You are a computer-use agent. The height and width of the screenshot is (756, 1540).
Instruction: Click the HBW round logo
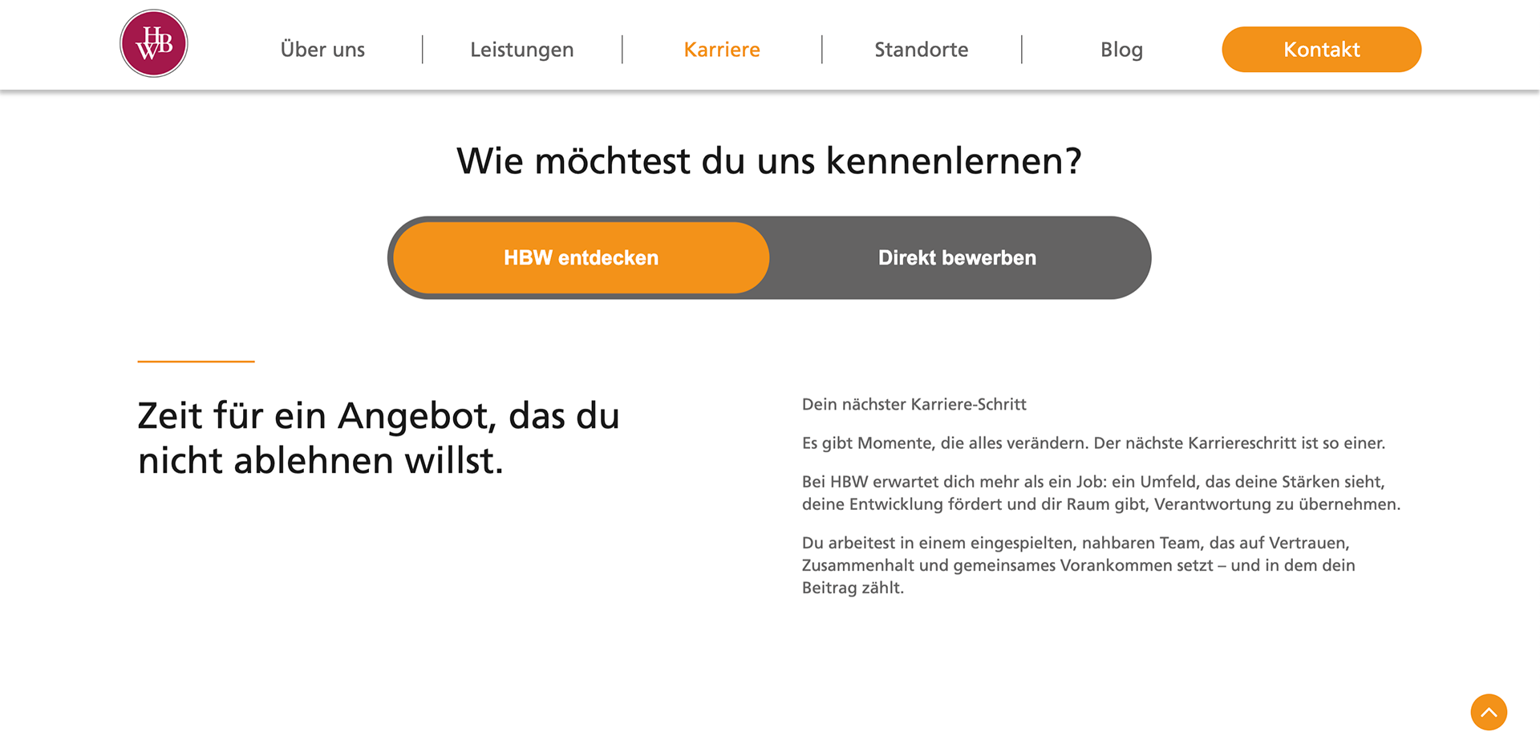153,43
